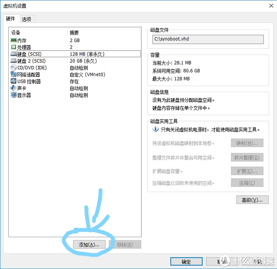Click the disk file path field C:\synoboot.vhd
277x269 pixels.
pyautogui.click(x=208, y=39)
